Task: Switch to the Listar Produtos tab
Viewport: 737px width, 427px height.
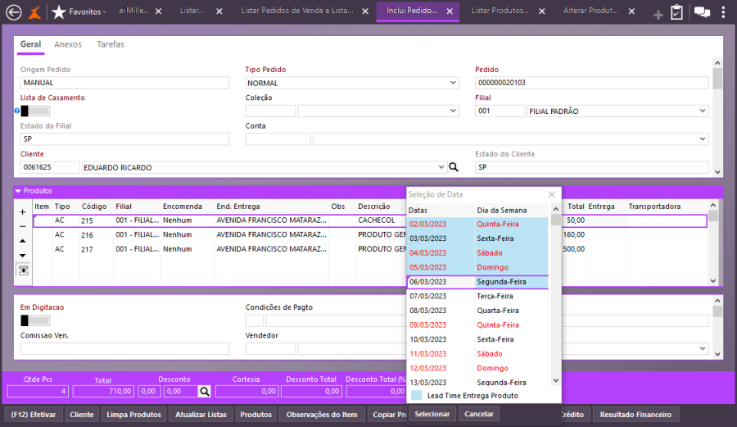Action: coord(500,11)
